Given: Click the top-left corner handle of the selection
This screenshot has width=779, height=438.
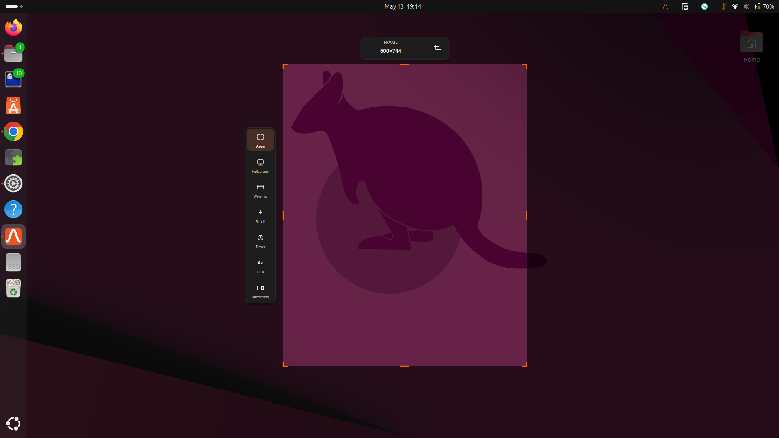Looking at the screenshot, I should click(285, 66).
